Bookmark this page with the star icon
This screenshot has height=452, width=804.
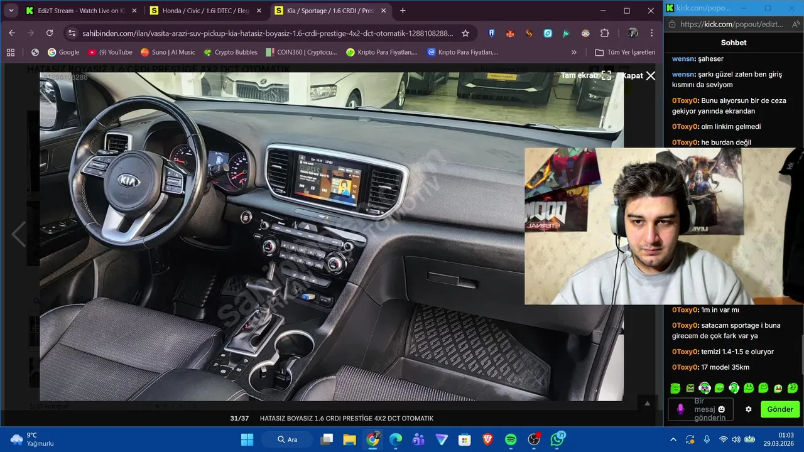coord(465,33)
